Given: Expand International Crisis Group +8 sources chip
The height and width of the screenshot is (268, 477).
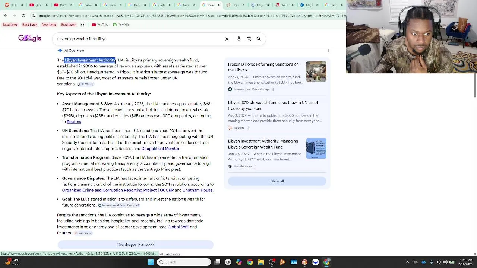Looking at the screenshot, I should point(119,205).
